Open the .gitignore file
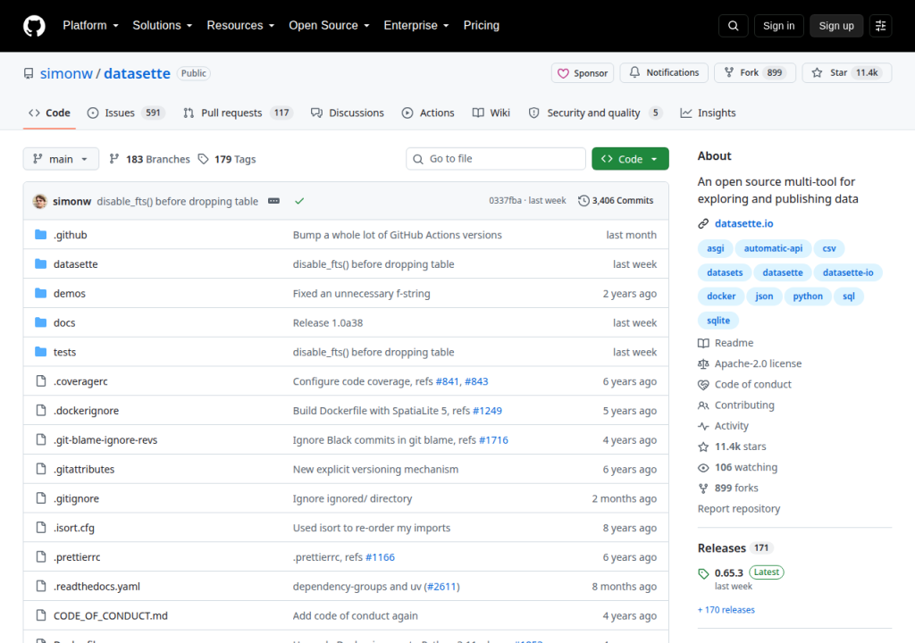This screenshot has height=643, width=915. coord(76,498)
